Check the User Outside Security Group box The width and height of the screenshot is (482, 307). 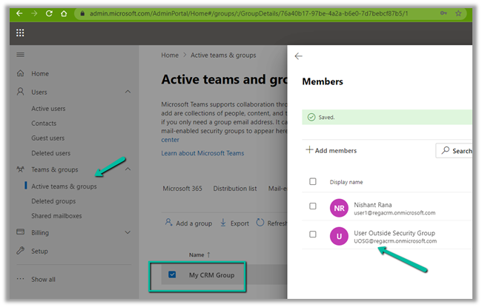[x=312, y=235]
